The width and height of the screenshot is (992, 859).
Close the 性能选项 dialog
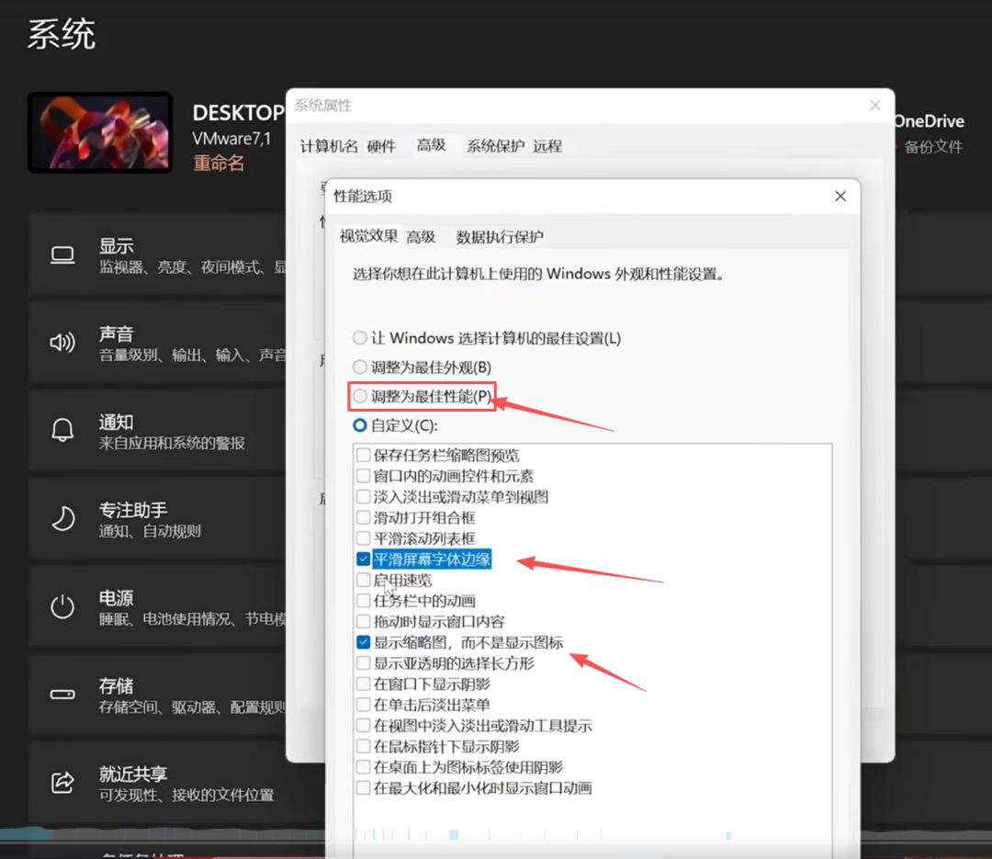click(x=840, y=196)
